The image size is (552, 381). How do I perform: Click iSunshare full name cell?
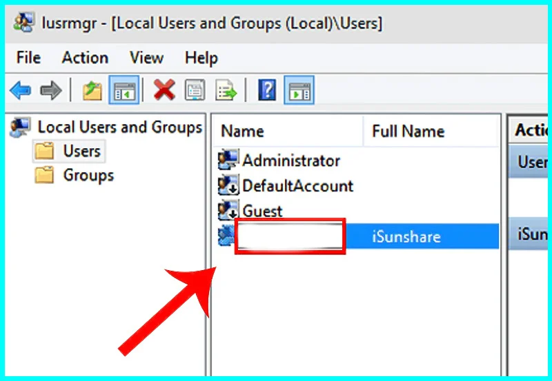coord(406,236)
